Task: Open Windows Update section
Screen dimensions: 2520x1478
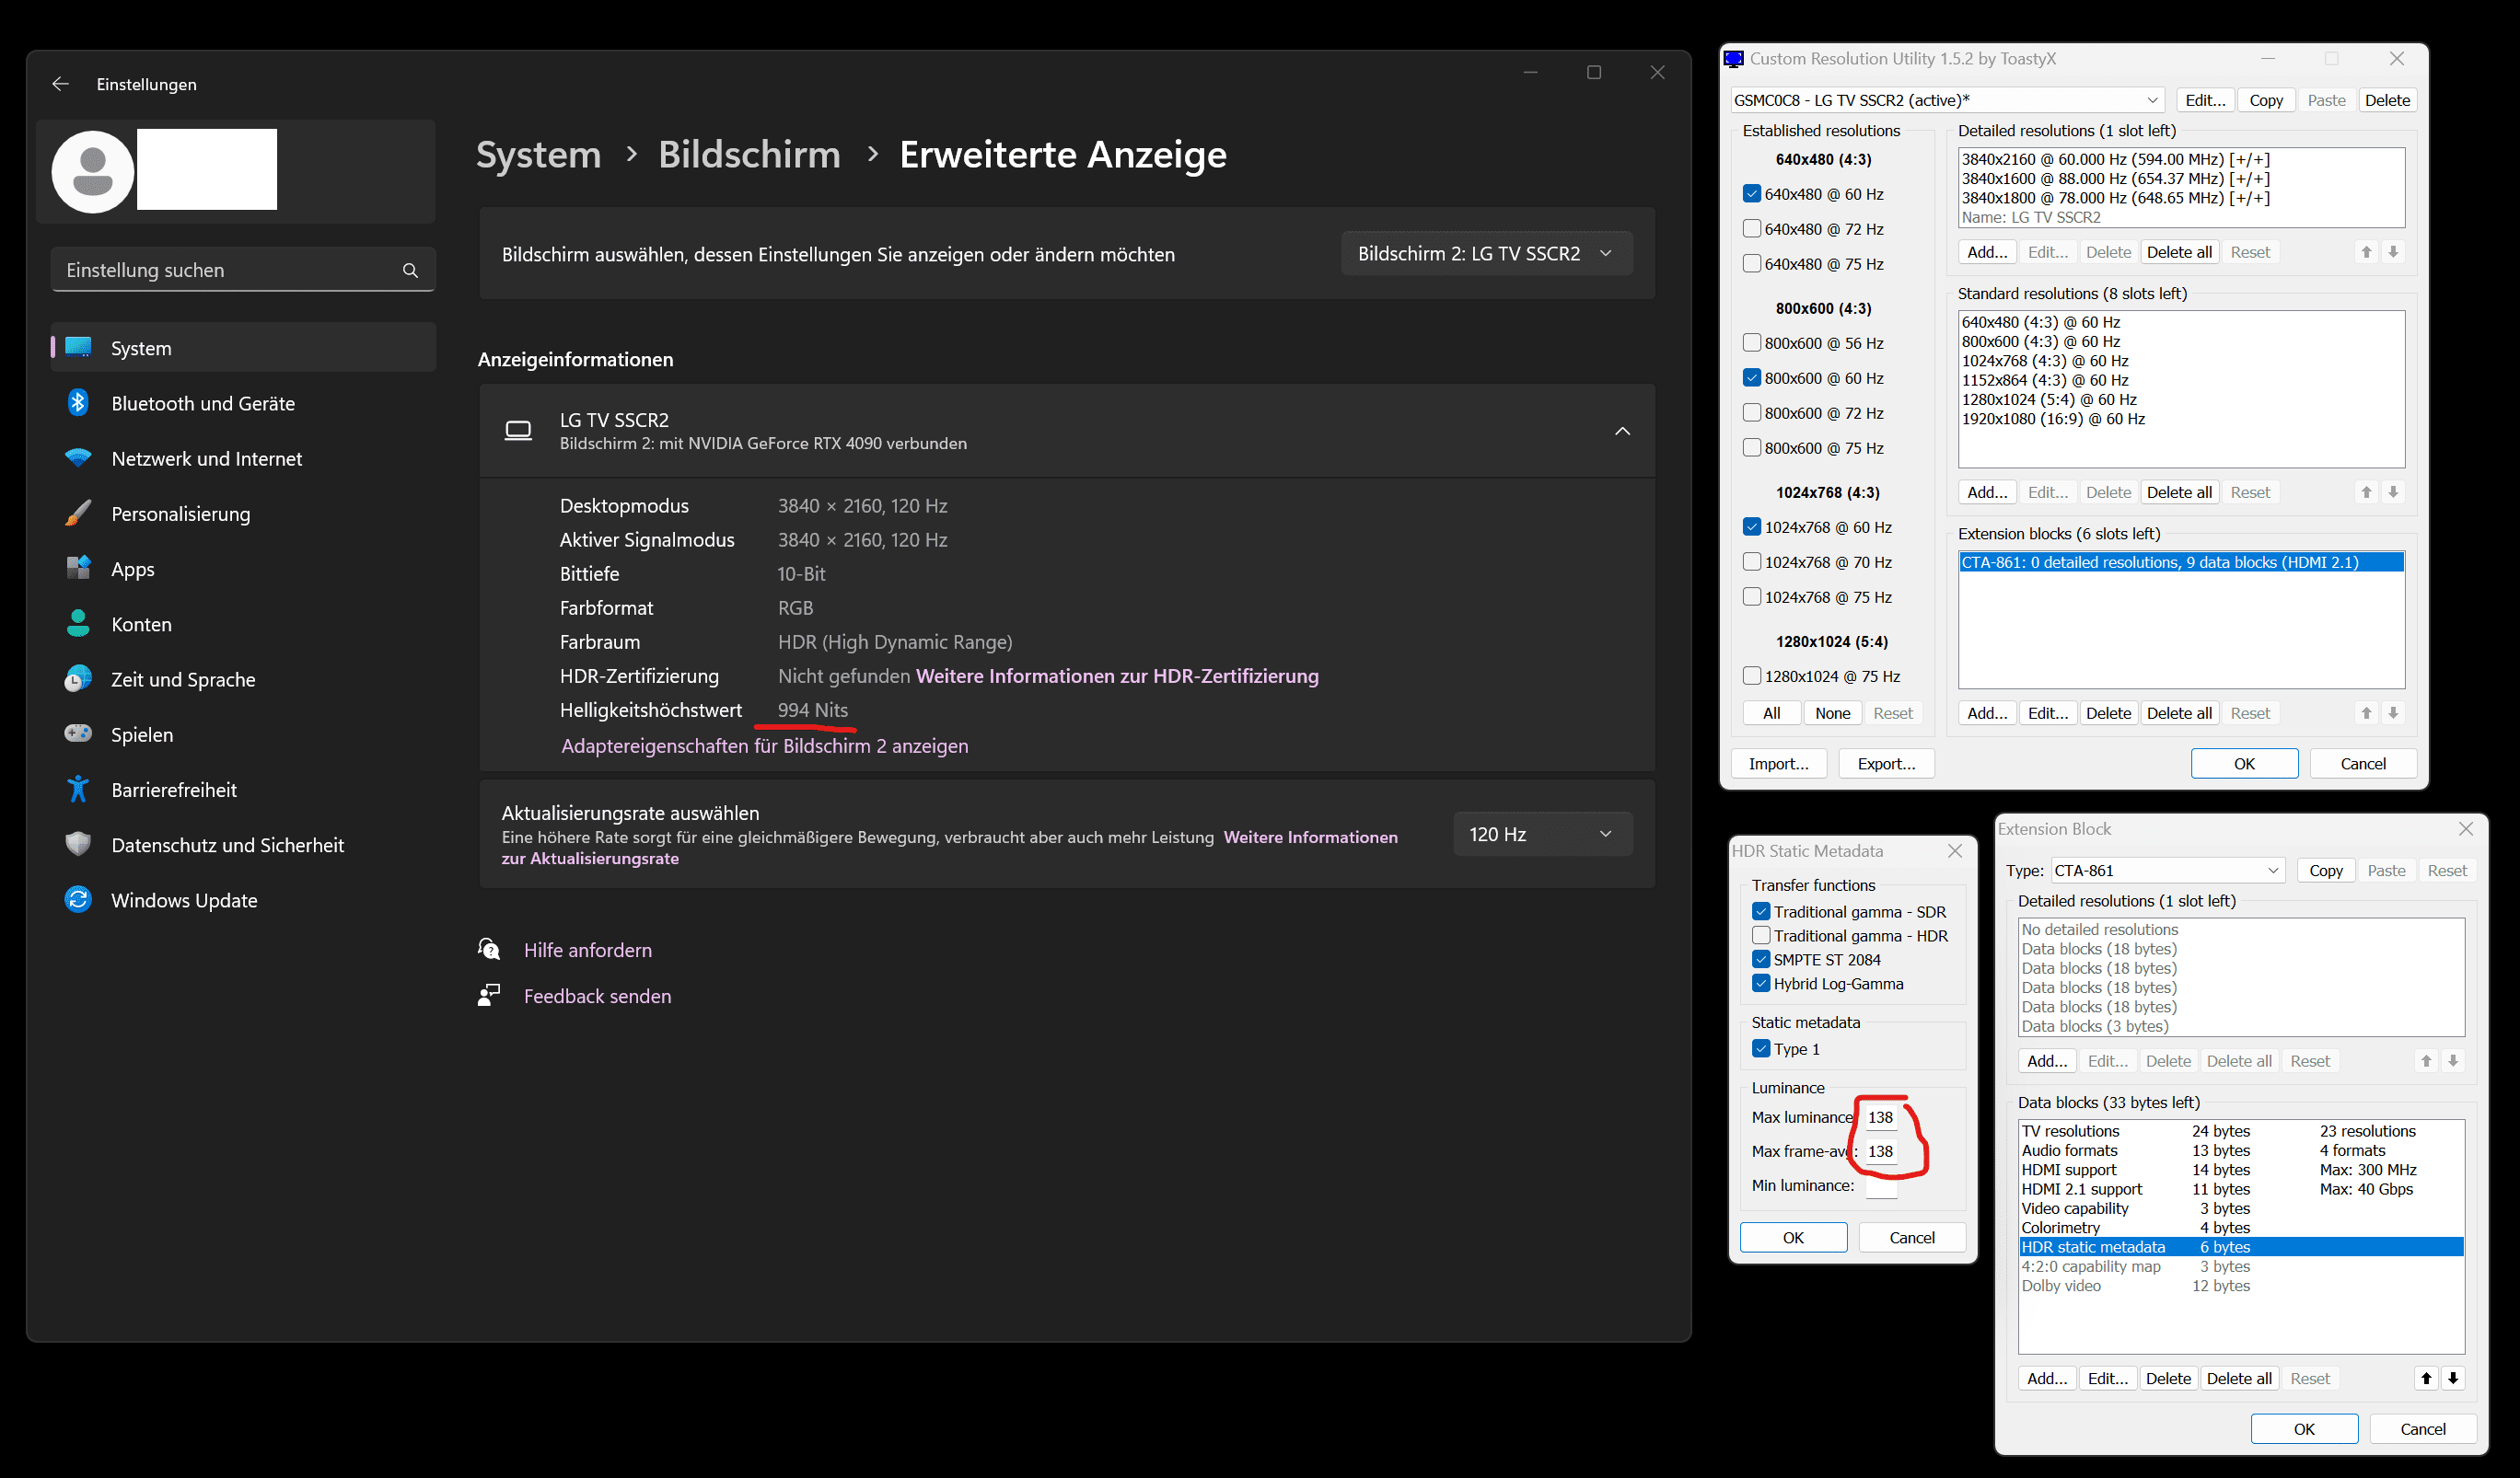Action: [x=184, y=899]
